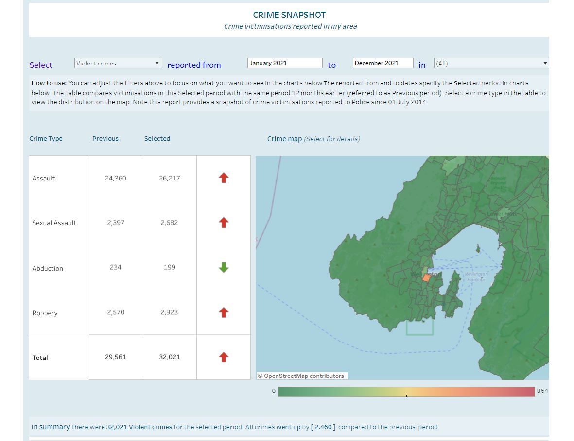574x441 pixels.
Task: Click the green down arrow for Abduction
Action: click(x=224, y=267)
